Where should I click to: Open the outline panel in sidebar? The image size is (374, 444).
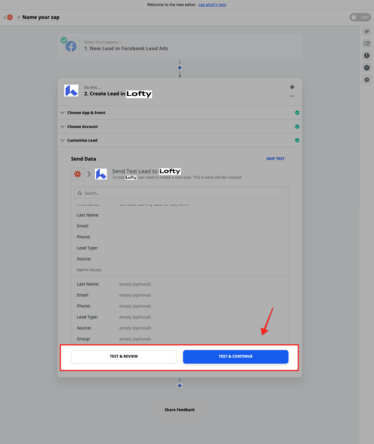[x=367, y=32]
